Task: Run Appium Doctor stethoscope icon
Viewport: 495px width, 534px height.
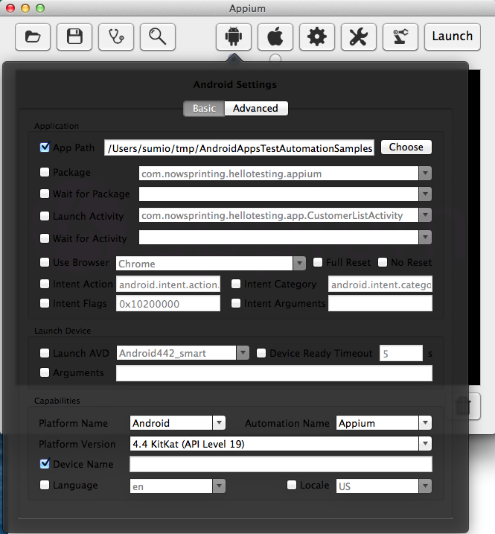Action: pos(116,36)
